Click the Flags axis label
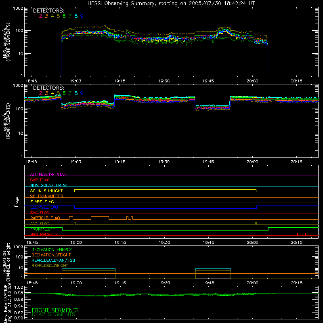Viewport: 323px width, 323px height. coord(17,201)
